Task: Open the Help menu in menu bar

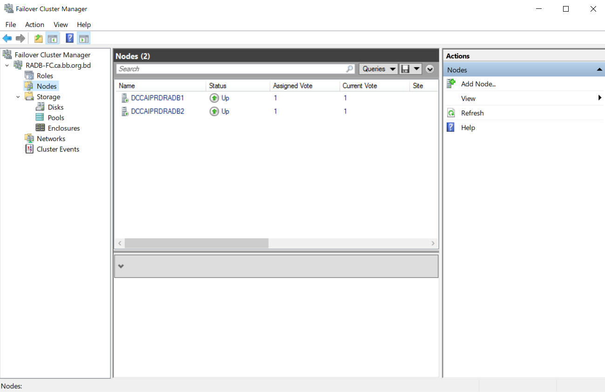Action: point(84,25)
